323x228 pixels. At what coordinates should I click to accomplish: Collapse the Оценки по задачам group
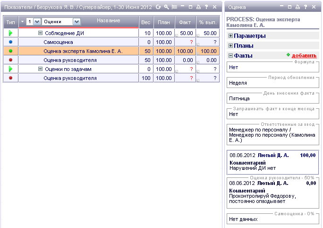coord(41,69)
